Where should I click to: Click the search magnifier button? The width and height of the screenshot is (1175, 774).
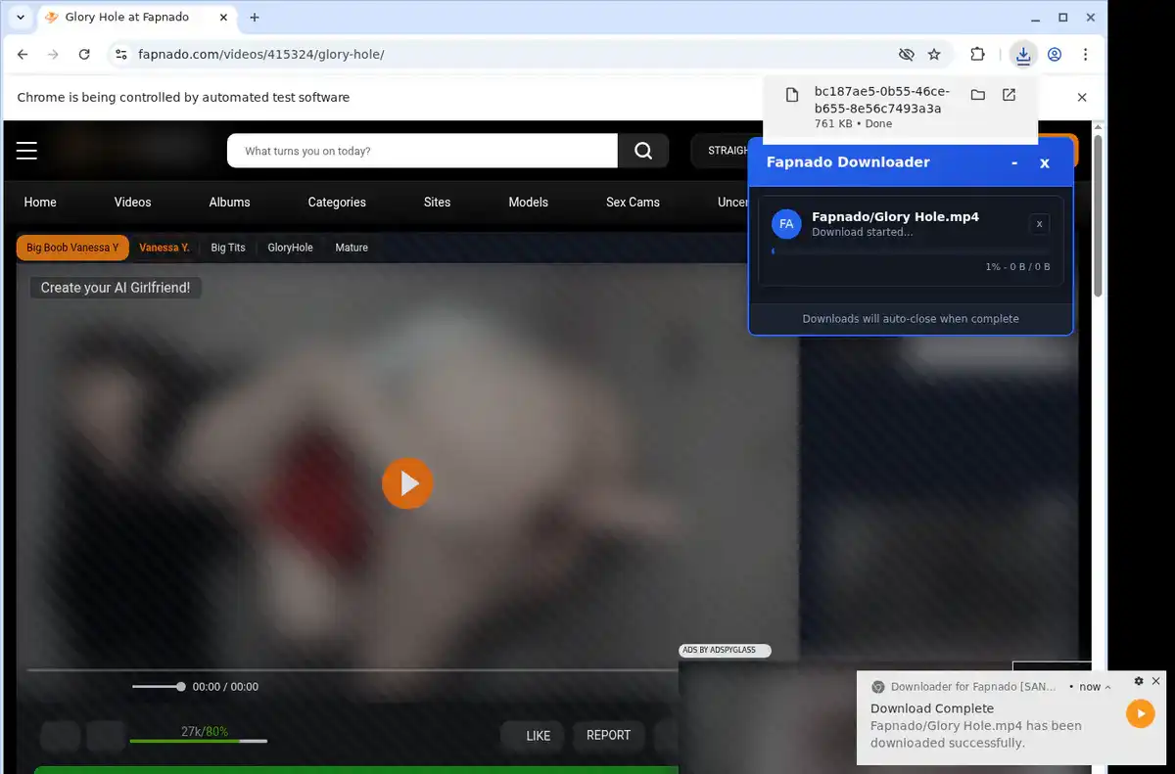pos(643,151)
